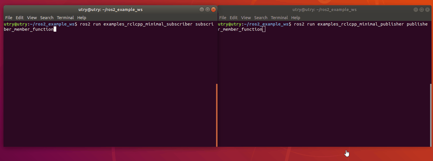This screenshot has height=161, width=433.
Task: Click 'ber_member_function' in left terminal
Action: coord(29,29)
